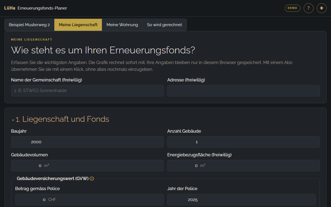Click the Gebäudevolumen m³ input
331x207 pixels.
click(x=87, y=166)
